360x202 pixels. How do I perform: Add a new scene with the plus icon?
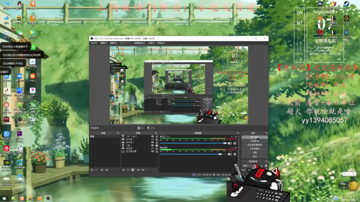pos(92,170)
